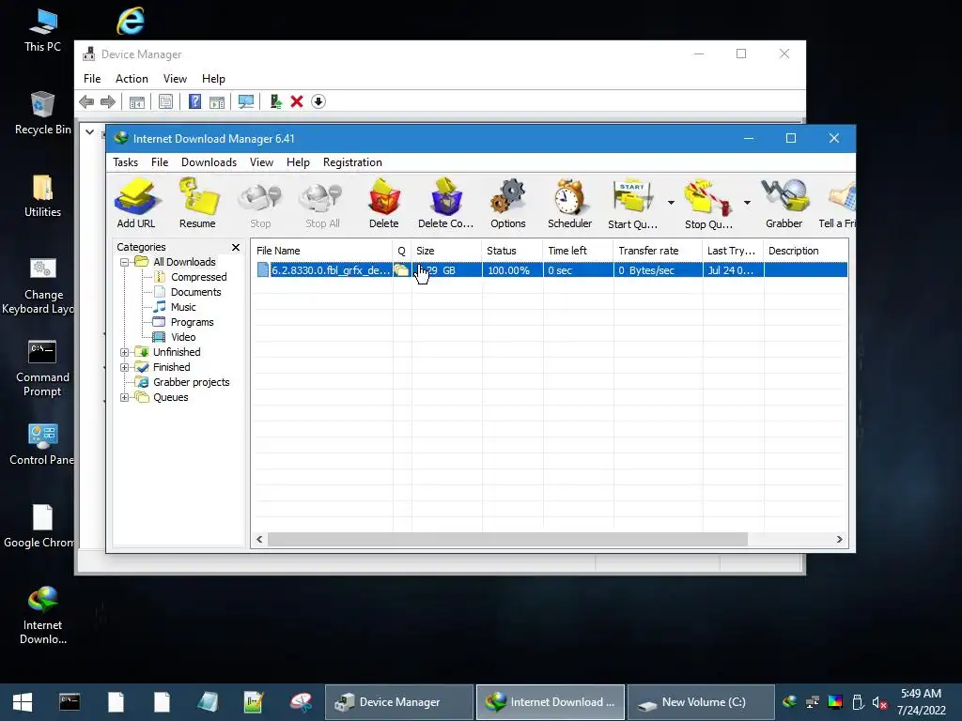This screenshot has width=962, height=721.
Task: Open Device Manager Help menu
Action: (x=213, y=79)
